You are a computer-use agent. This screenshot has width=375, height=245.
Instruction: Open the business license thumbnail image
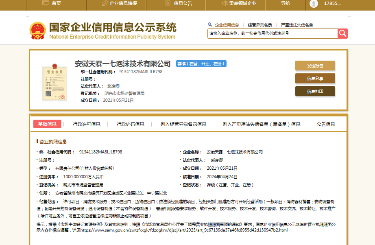(55, 82)
